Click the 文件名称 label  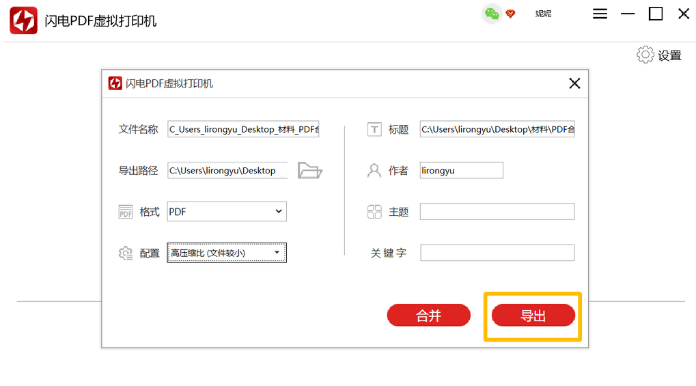138,129
